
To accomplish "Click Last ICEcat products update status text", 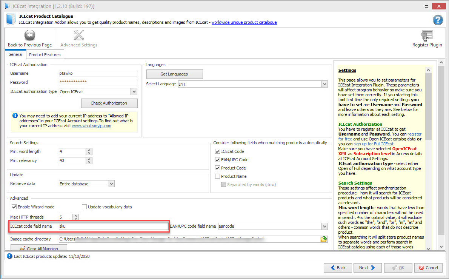I will [52, 256].
